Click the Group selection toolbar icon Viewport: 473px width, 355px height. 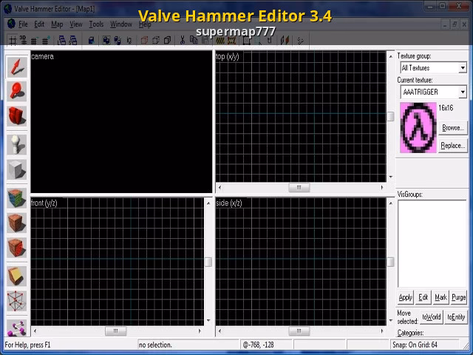[x=106, y=40]
